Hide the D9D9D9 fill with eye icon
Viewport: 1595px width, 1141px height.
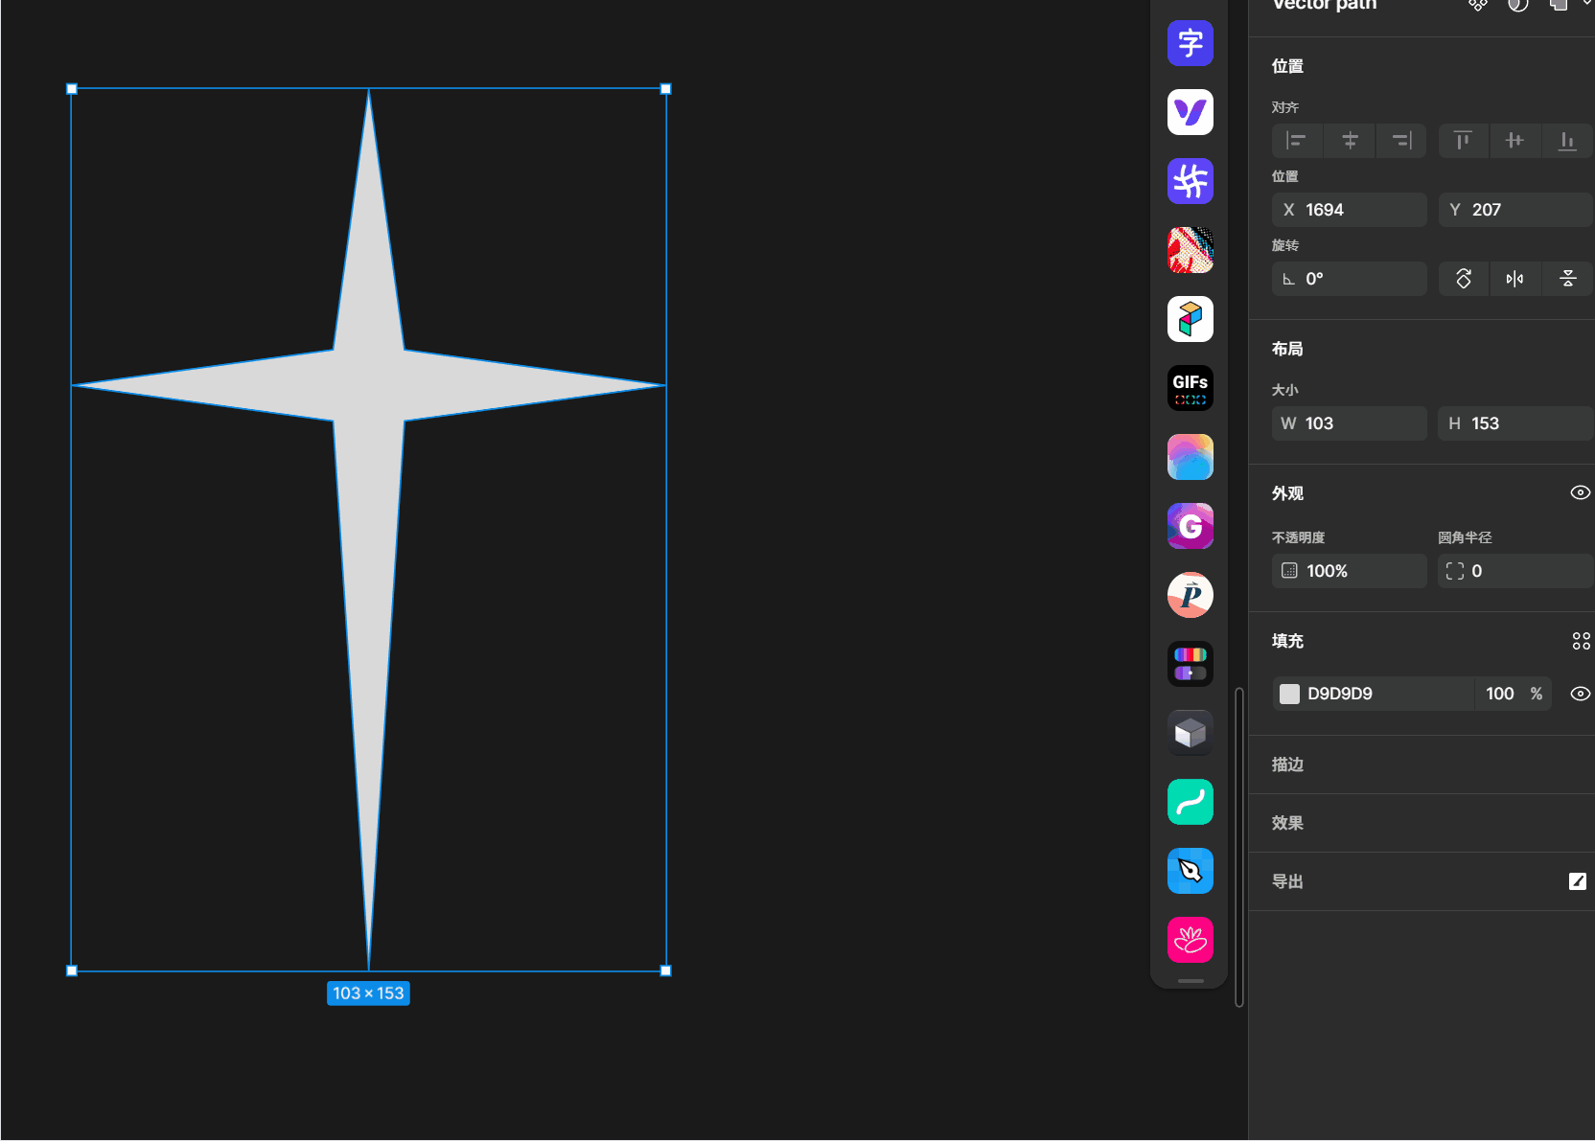click(1581, 694)
